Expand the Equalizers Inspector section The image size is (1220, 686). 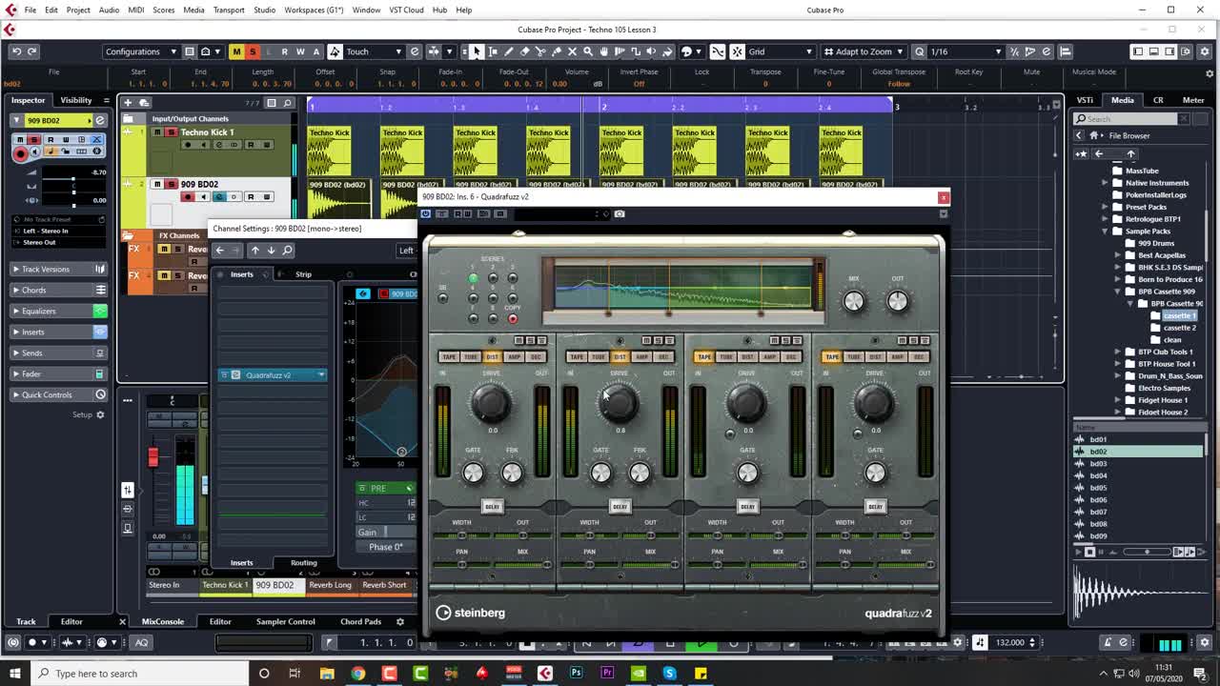coord(59,311)
